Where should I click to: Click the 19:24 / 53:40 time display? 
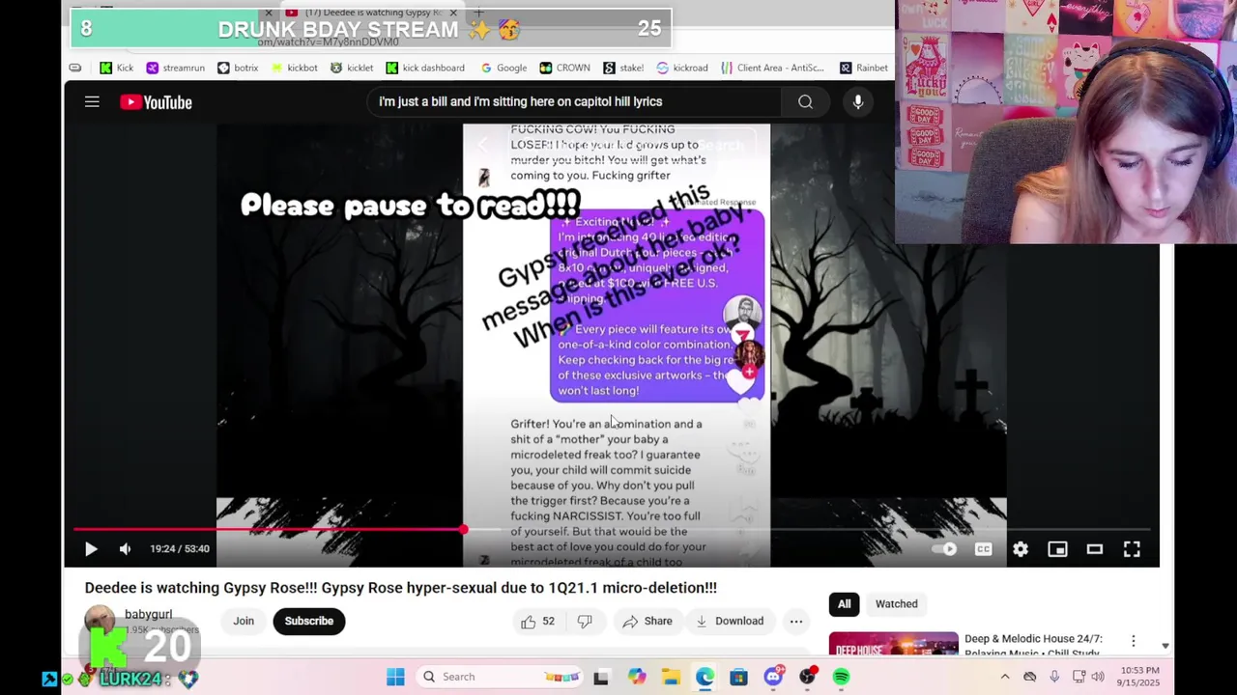pyautogui.click(x=180, y=549)
